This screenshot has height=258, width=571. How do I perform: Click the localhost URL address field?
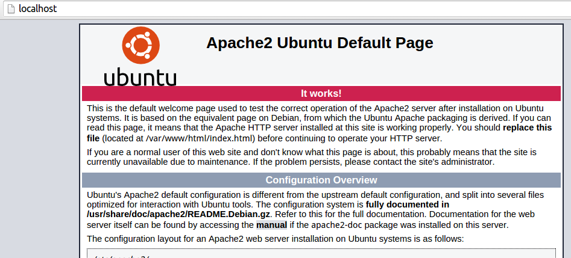(288, 8)
